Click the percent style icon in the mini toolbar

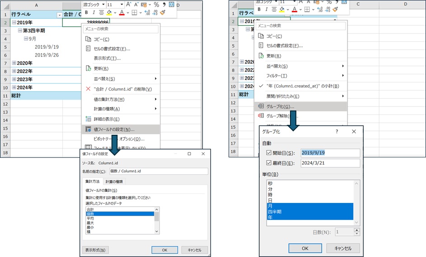(x=156, y=4)
